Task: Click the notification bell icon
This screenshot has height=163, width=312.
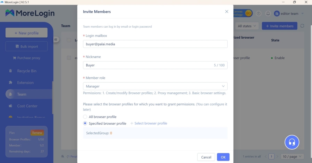Action: coord(268,13)
